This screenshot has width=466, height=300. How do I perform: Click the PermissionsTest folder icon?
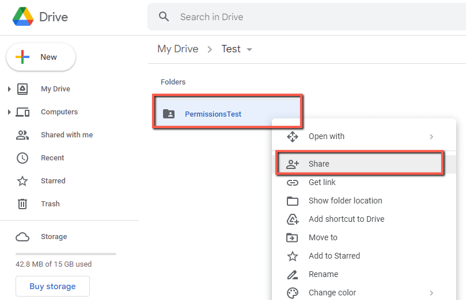169,114
